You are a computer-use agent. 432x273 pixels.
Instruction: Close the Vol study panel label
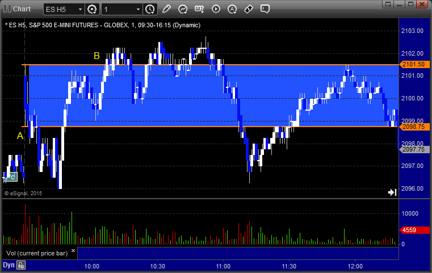point(73,251)
